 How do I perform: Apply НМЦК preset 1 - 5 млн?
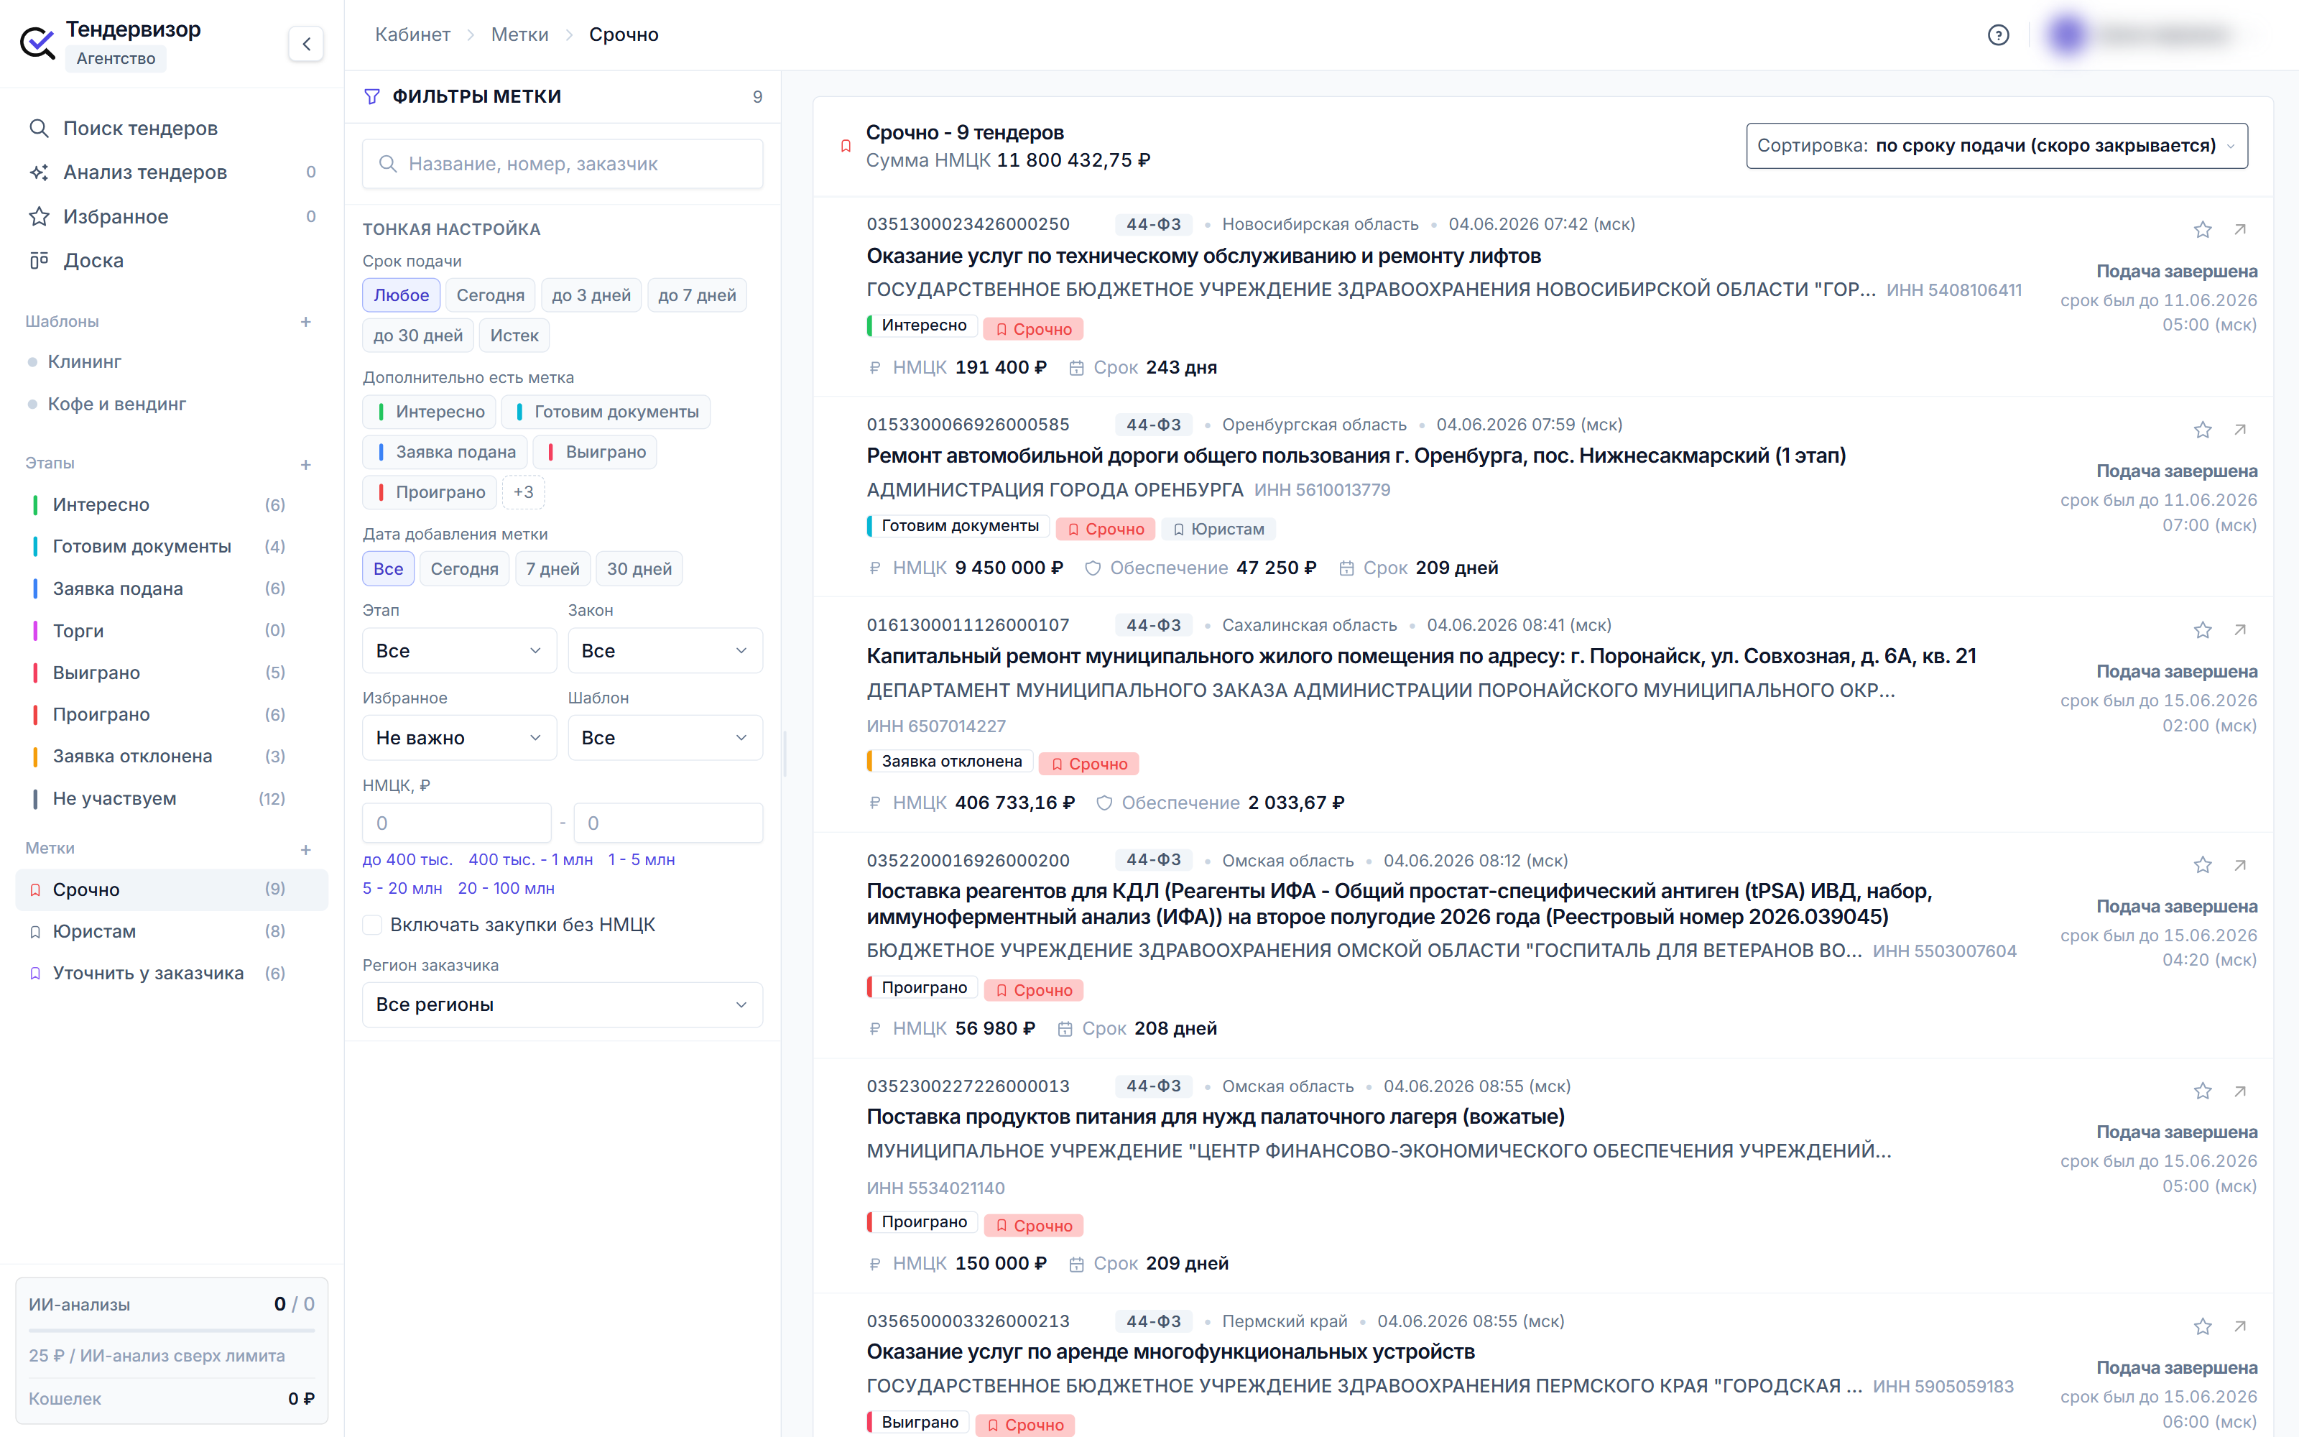pos(642,860)
